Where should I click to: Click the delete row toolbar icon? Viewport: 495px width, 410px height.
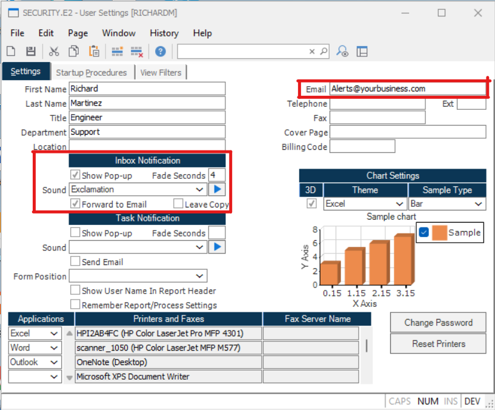[136, 52]
